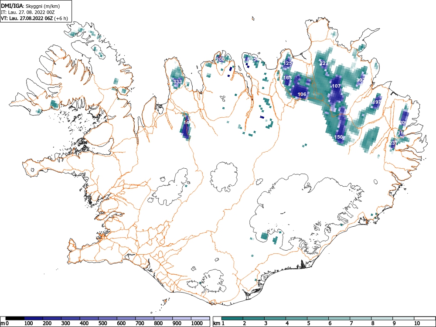
Task: Click the black 0–100 m legend swatch
Action: [15, 318]
